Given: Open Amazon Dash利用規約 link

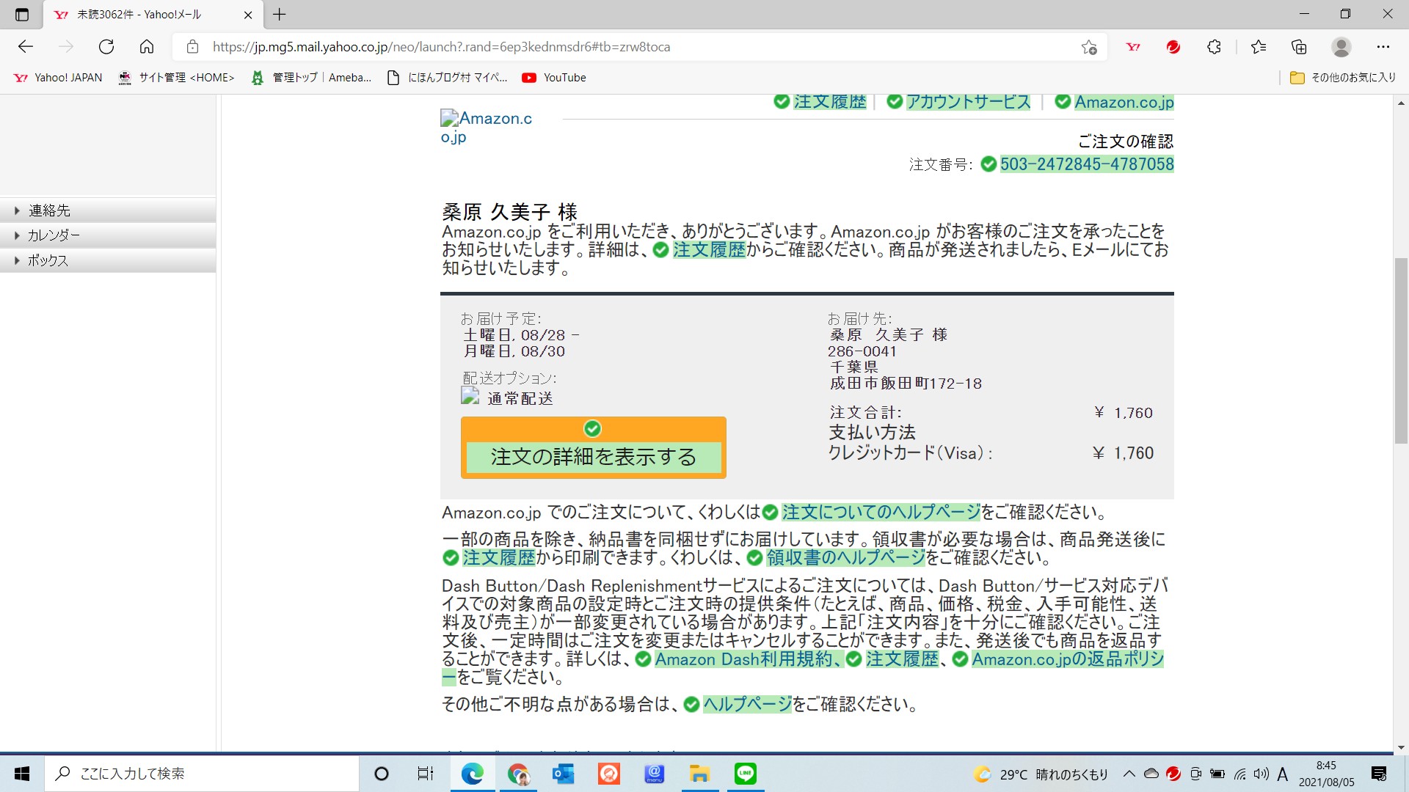Looking at the screenshot, I should coord(749,659).
